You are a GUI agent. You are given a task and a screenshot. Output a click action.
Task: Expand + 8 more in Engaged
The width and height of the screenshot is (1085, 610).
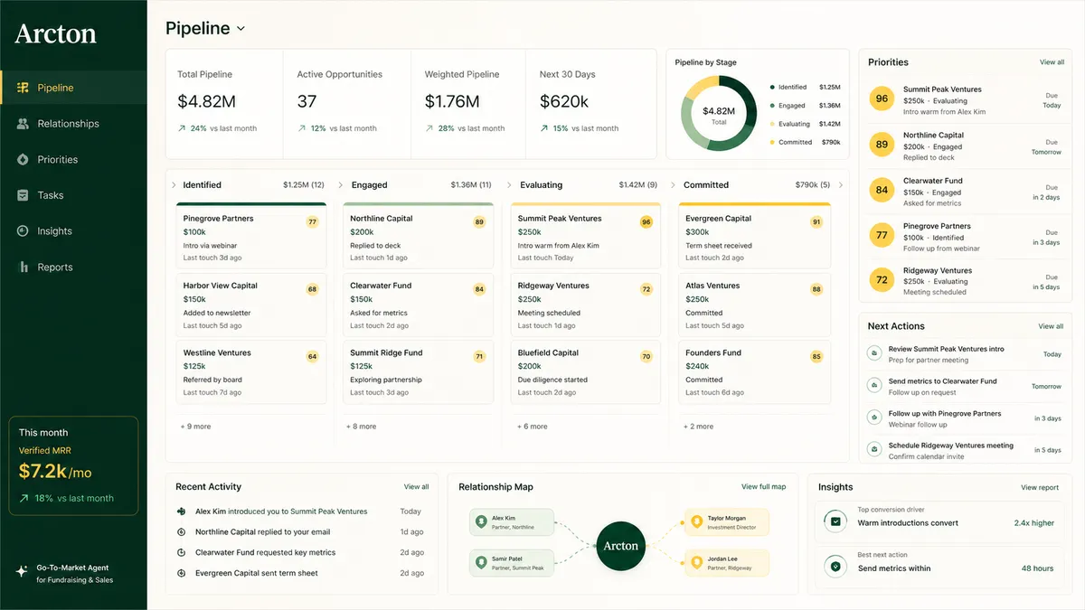click(362, 427)
